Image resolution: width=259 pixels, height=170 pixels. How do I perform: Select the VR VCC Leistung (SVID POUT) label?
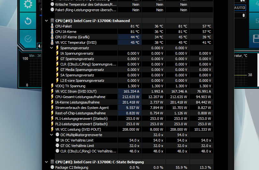[x=78, y=129]
